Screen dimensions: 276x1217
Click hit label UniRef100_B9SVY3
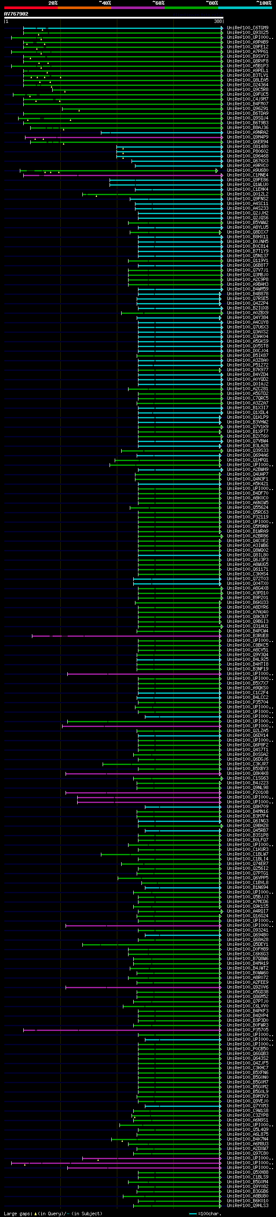[x=248, y=56]
